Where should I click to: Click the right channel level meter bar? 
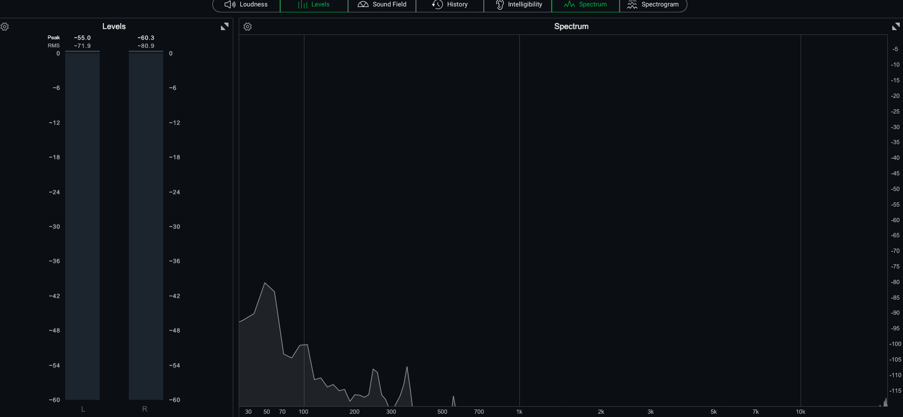146,226
